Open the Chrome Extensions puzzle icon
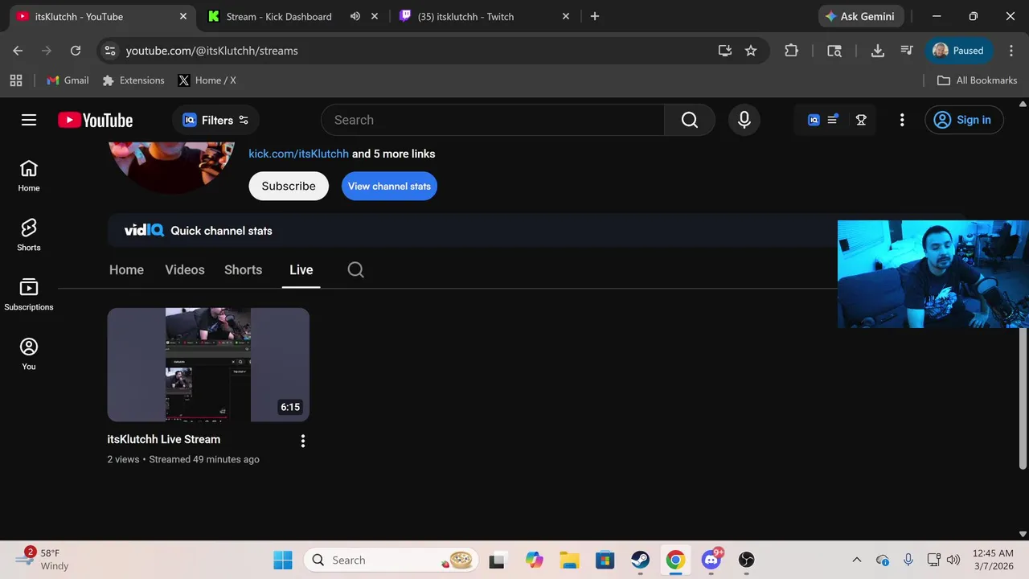Image resolution: width=1029 pixels, height=579 pixels. [792, 51]
